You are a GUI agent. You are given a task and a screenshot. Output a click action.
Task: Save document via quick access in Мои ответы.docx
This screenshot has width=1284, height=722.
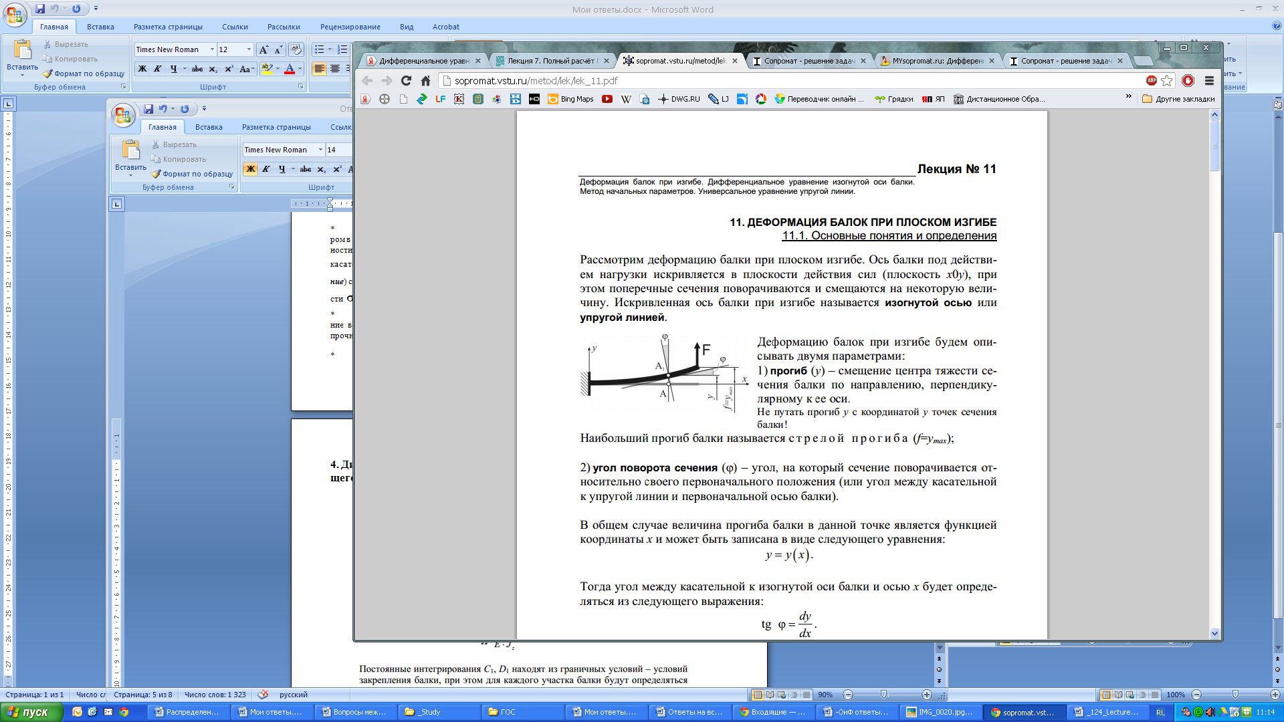point(40,9)
